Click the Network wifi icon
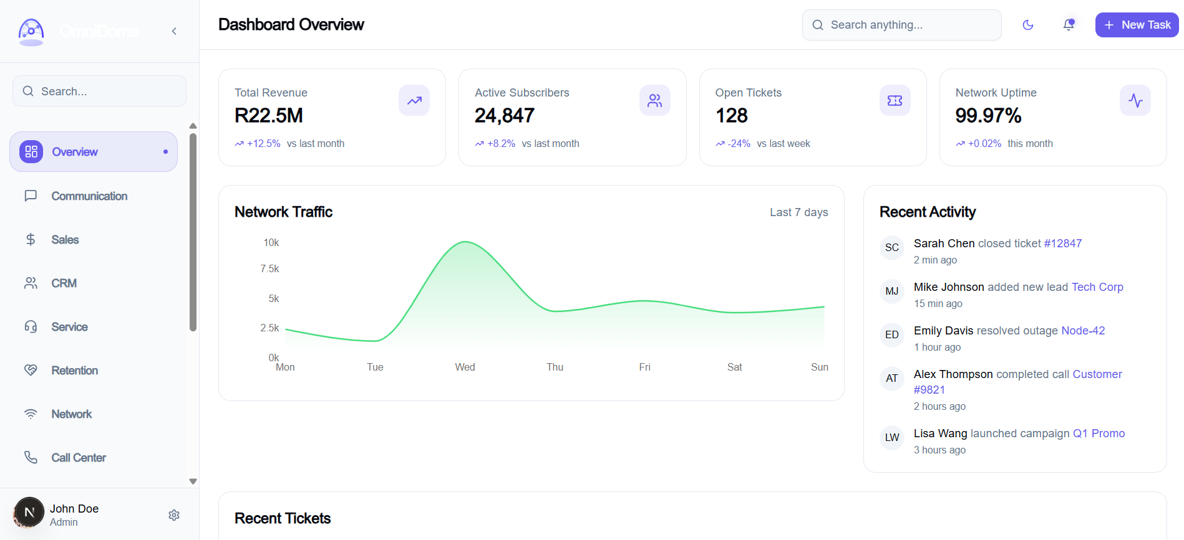This screenshot has width=1184, height=540. (x=31, y=414)
